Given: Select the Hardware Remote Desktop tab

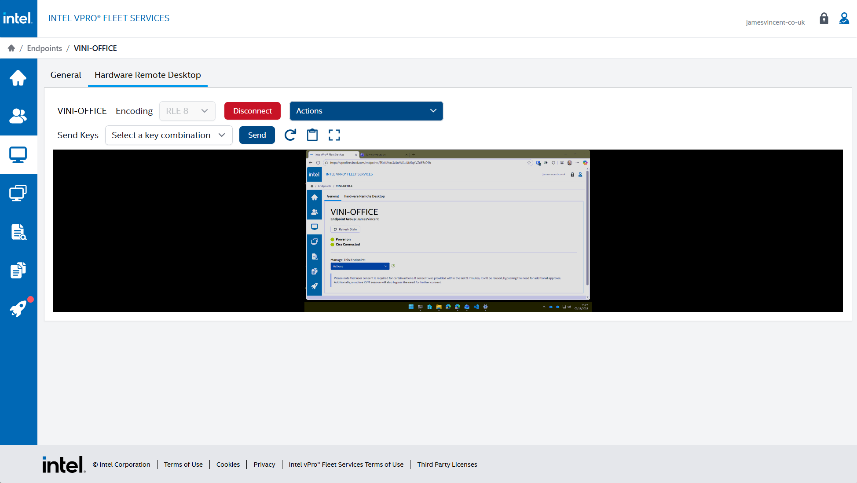Looking at the screenshot, I should tap(147, 75).
